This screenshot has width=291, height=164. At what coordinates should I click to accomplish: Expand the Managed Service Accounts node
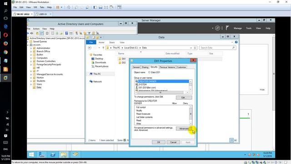[31, 74]
